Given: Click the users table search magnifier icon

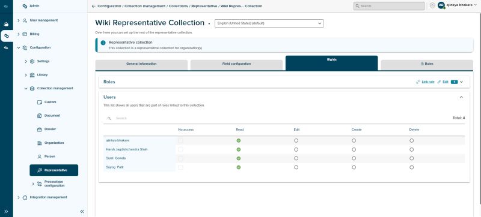Looking at the screenshot, I should click(x=109, y=118).
